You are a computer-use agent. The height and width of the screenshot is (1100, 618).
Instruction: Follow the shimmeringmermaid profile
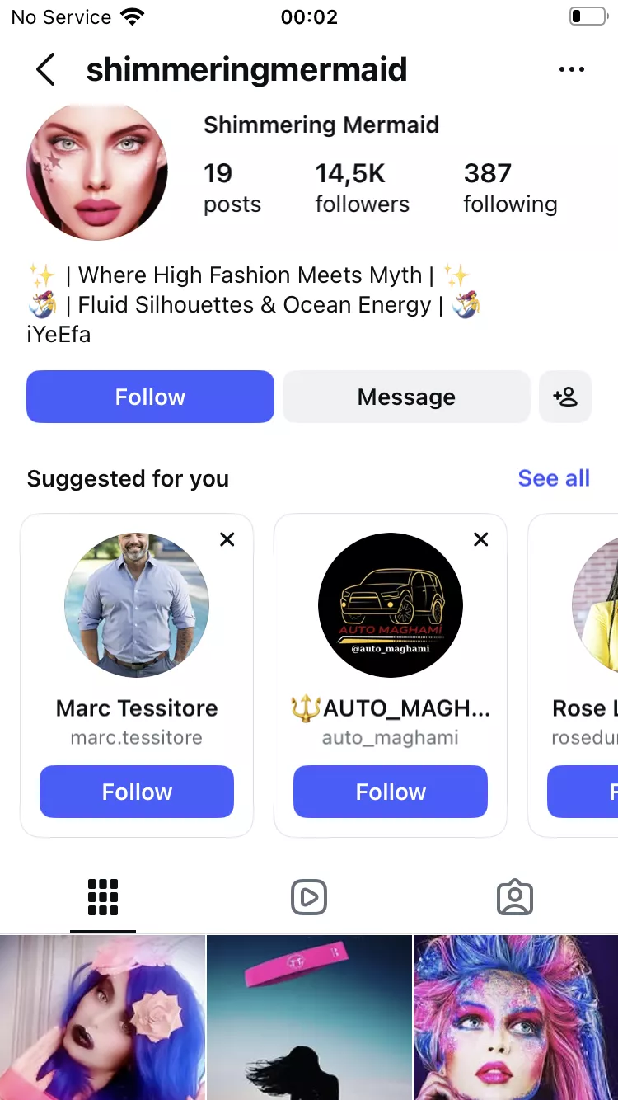click(150, 397)
